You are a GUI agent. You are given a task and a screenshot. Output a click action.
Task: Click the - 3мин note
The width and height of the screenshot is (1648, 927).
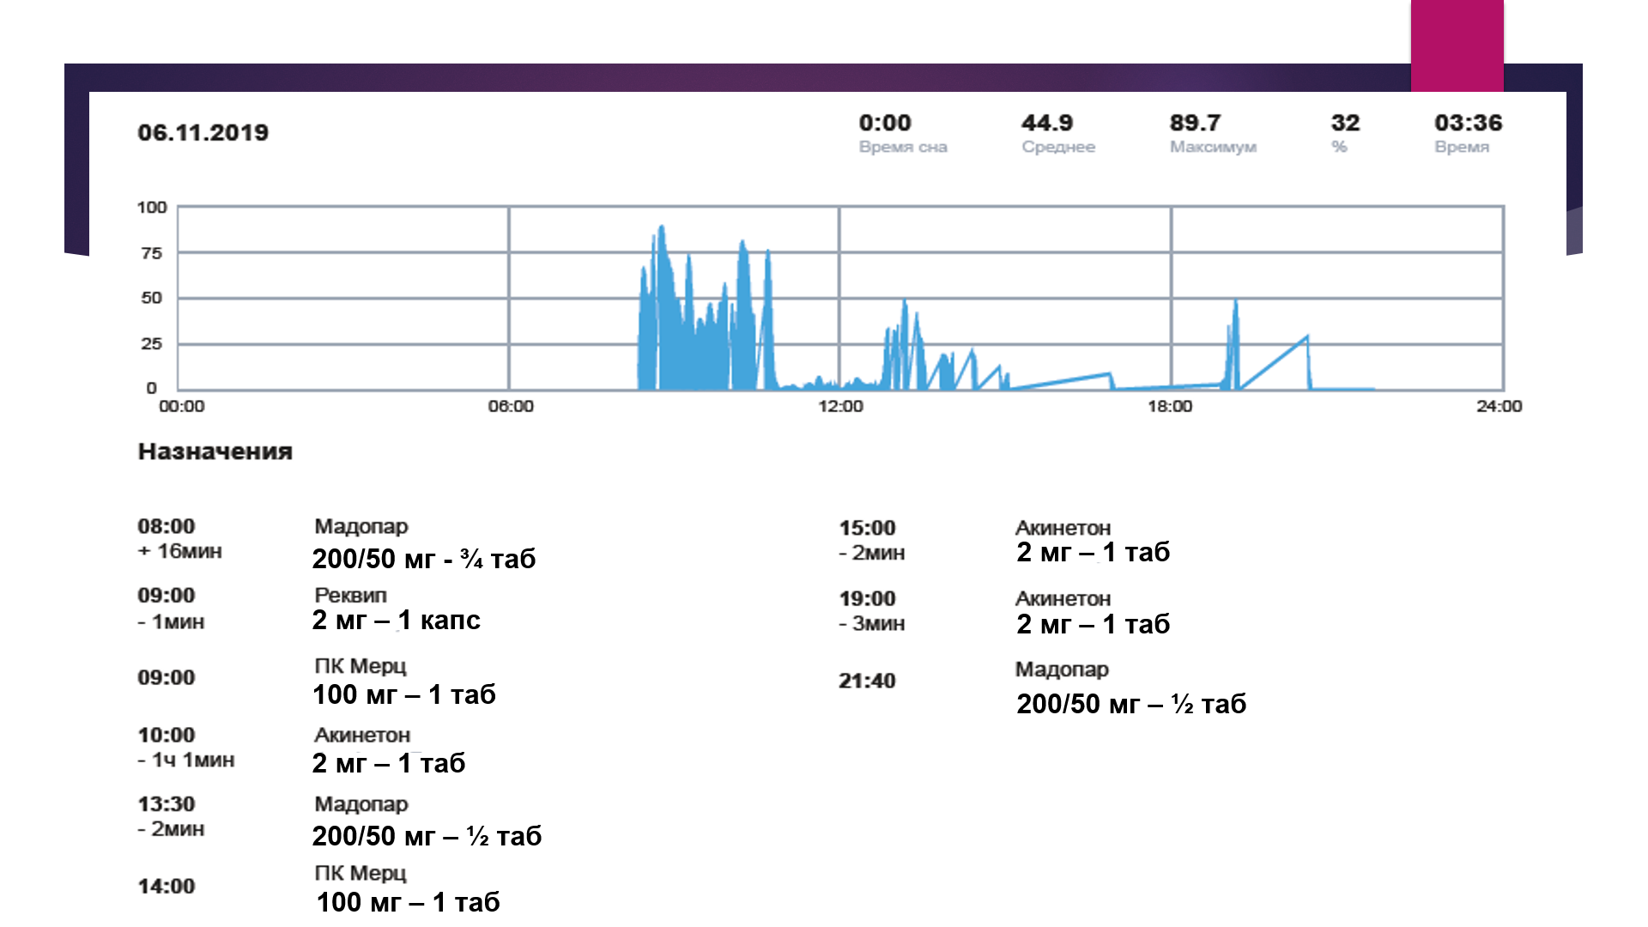click(871, 623)
